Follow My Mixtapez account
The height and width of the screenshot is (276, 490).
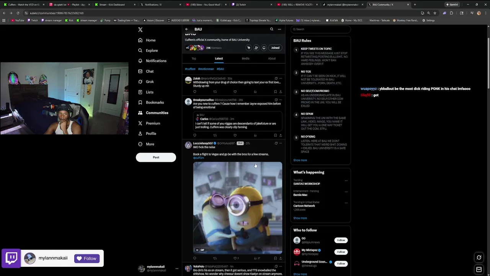(x=341, y=252)
